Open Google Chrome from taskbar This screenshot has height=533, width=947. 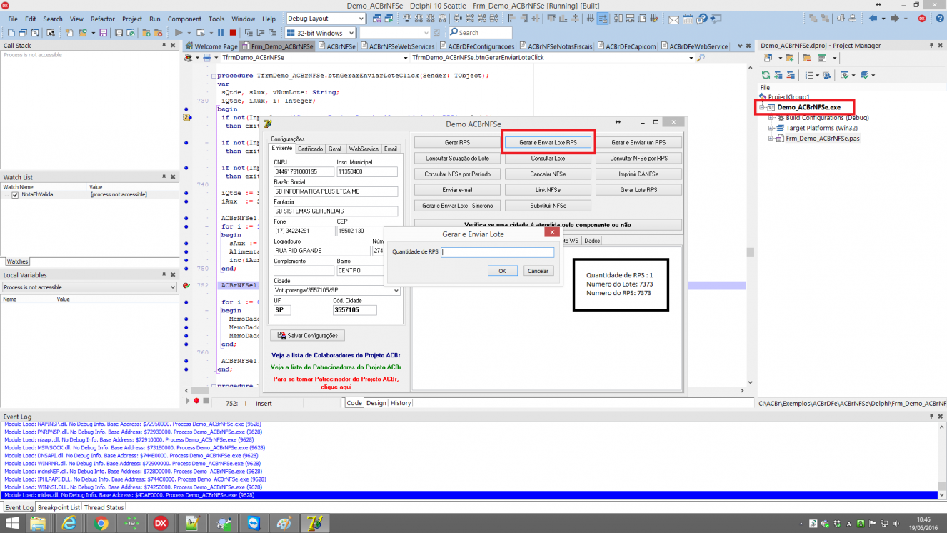point(101,523)
